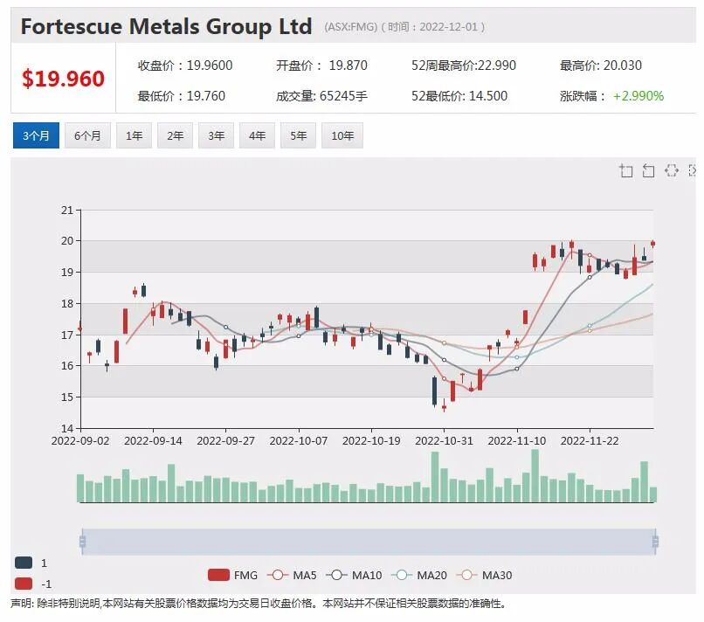The height and width of the screenshot is (622, 704).
Task: Toggle the FMG candlestick series legend
Action: coord(232,576)
